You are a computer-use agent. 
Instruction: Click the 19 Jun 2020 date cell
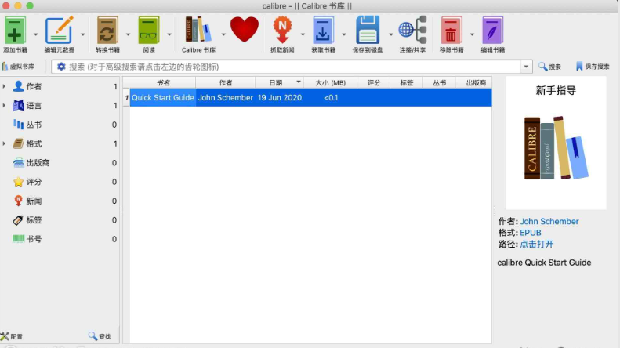click(280, 98)
